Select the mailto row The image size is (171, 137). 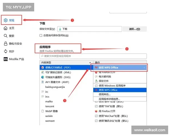66,102
